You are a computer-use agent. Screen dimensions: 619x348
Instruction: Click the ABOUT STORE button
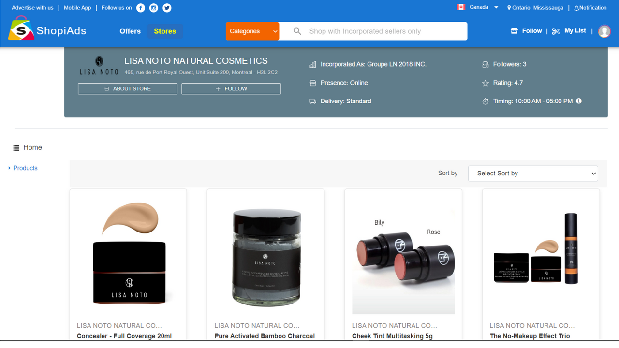click(128, 89)
